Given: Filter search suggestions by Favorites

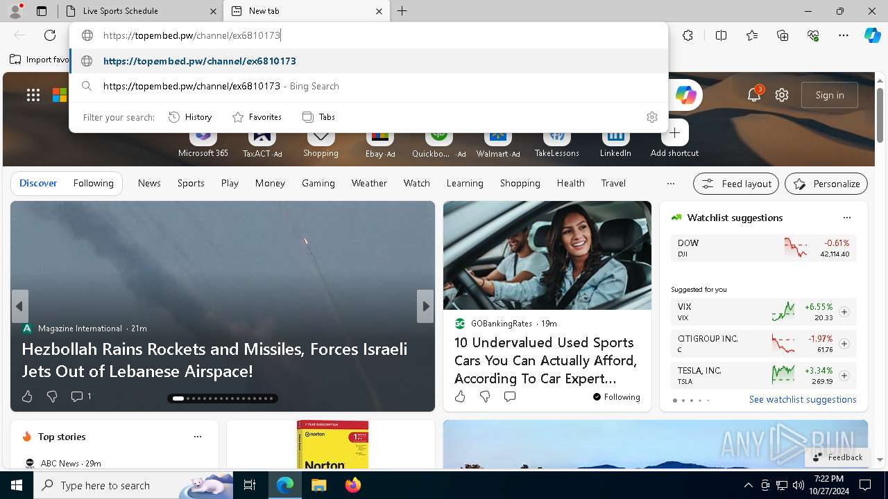Looking at the screenshot, I should coord(257,117).
